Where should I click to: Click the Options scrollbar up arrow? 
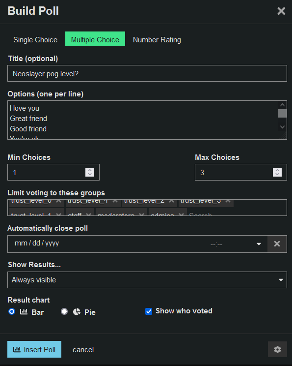[283, 105]
